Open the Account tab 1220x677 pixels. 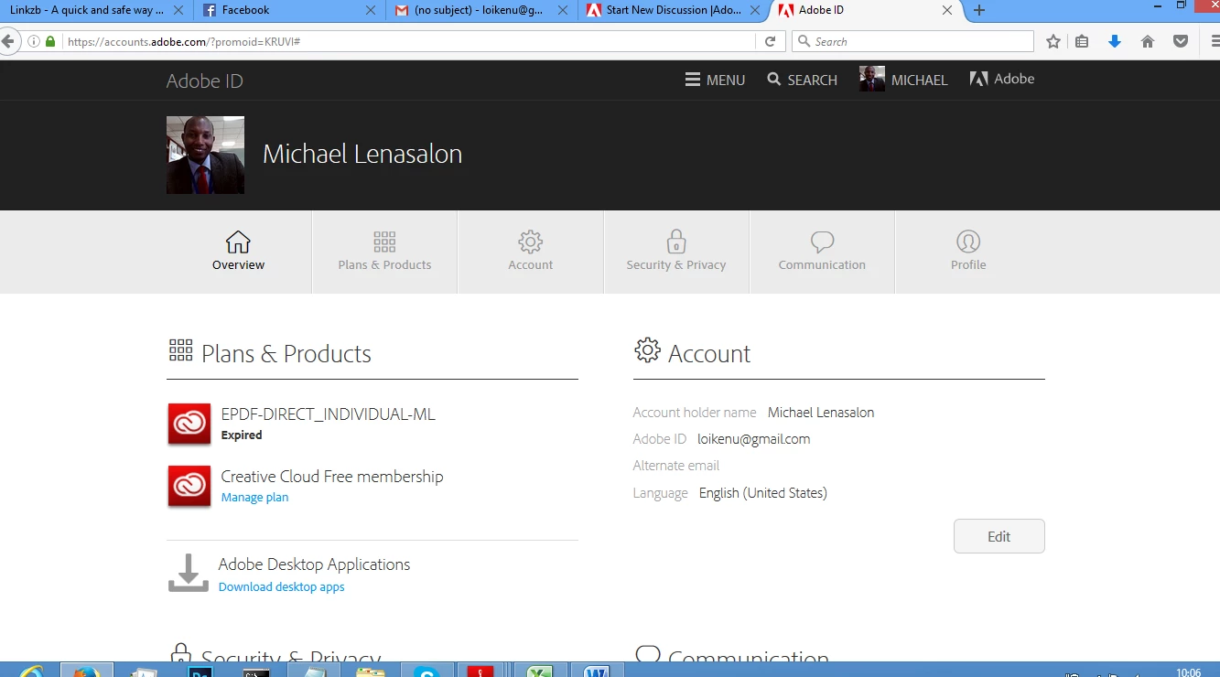531,252
